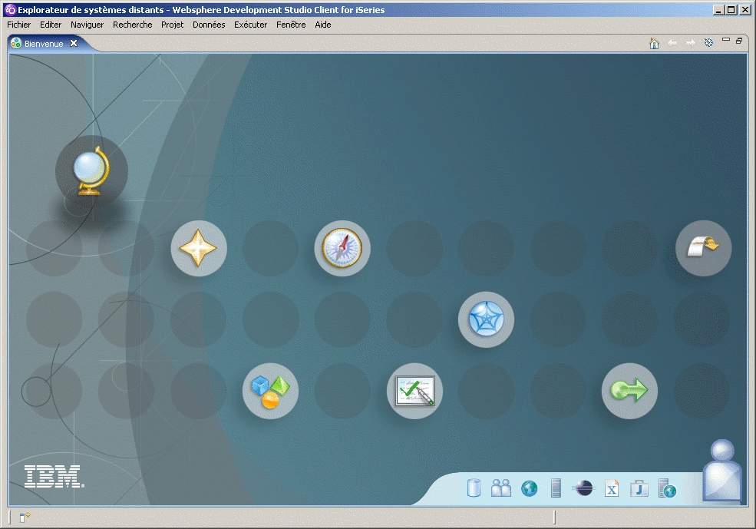Open the Fichier menu
This screenshot has width=756, height=529.
click(x=18, y=25)
